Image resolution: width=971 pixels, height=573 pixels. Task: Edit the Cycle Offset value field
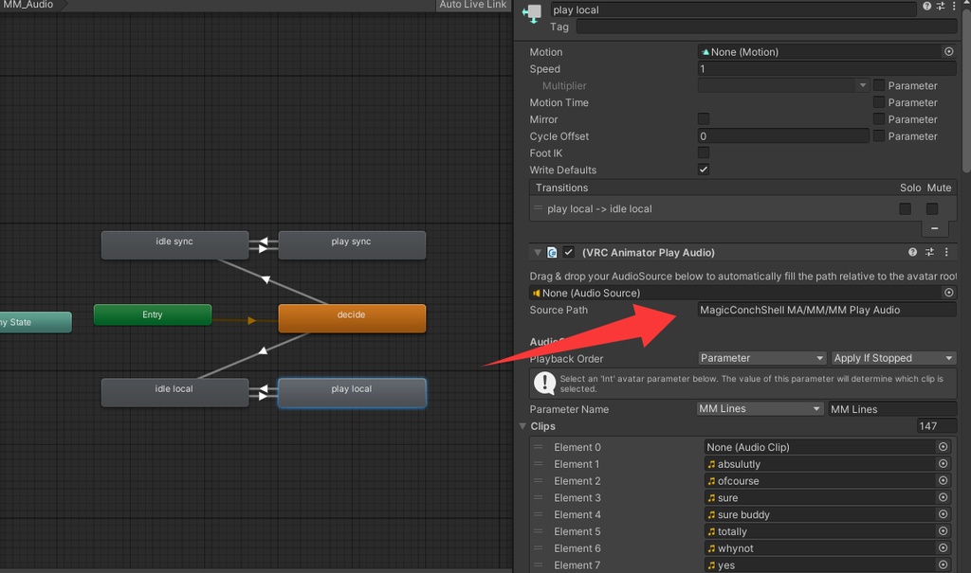[783, 136]
